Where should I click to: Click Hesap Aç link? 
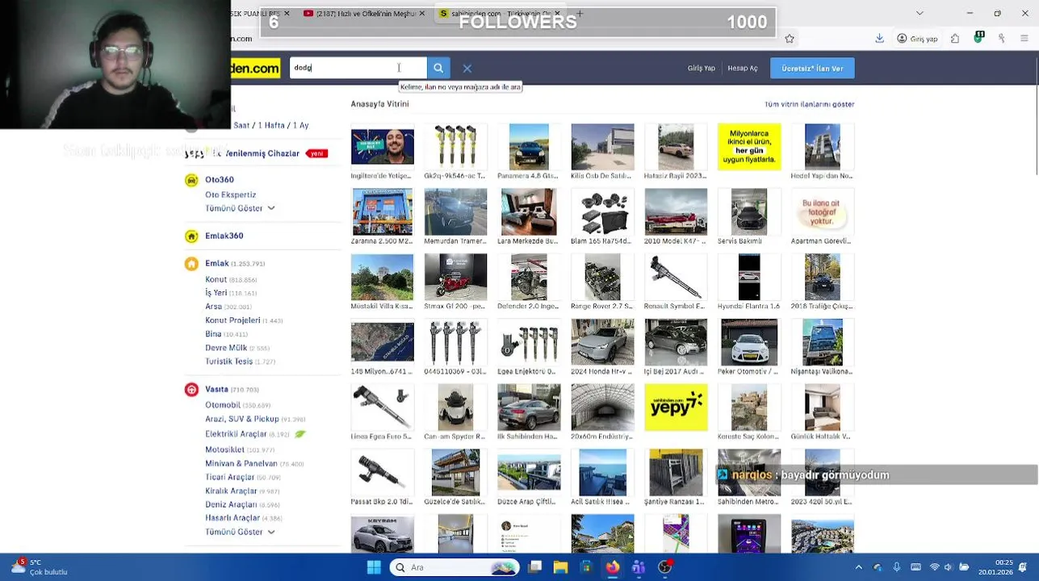(742, 69)
